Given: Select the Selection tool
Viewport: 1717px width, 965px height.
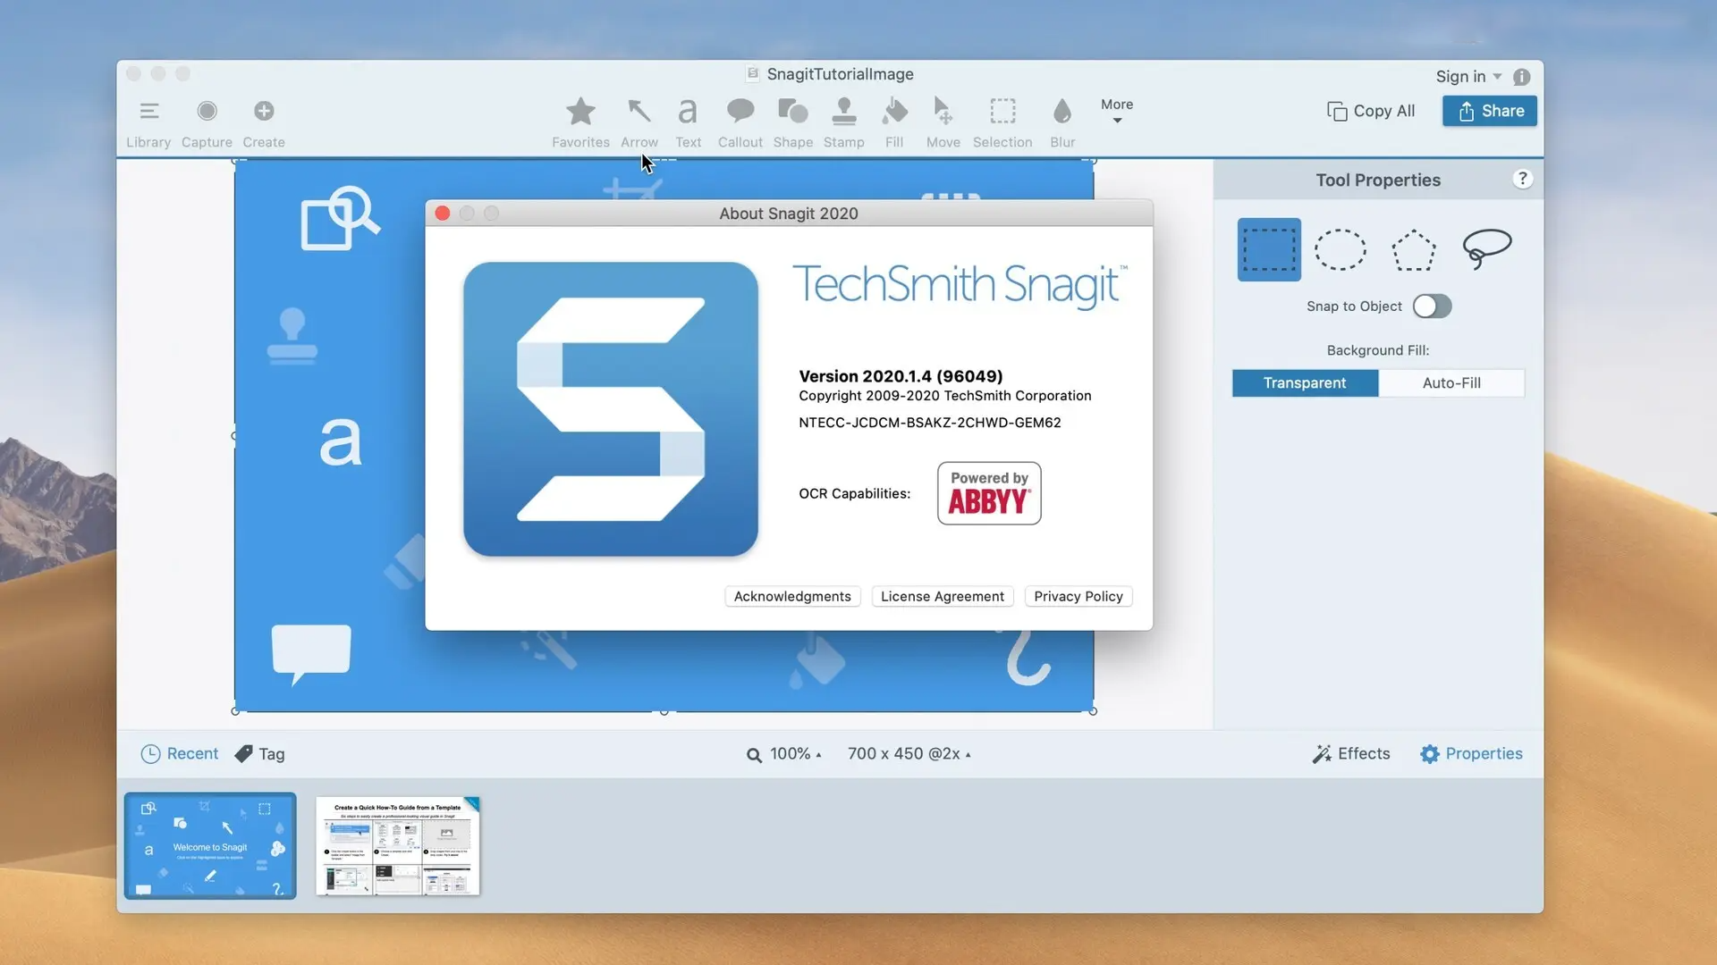Looking at the screenshot, I should (x=1002, y=122).
